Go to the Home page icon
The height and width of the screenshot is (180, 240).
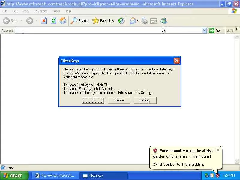pos(63,21)
